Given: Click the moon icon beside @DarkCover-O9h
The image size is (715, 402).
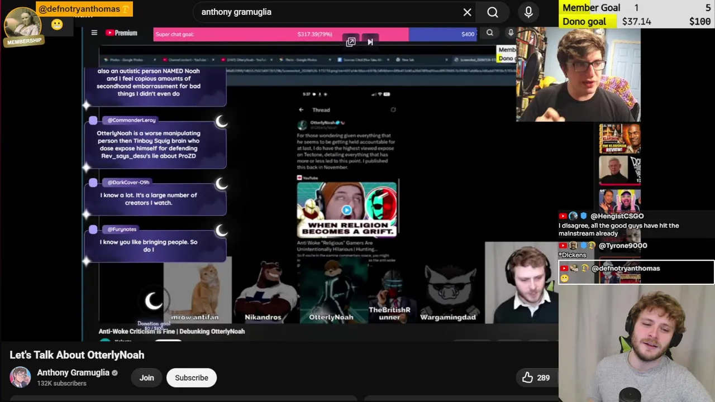Looking at the screenshot, I should (221, 184).
